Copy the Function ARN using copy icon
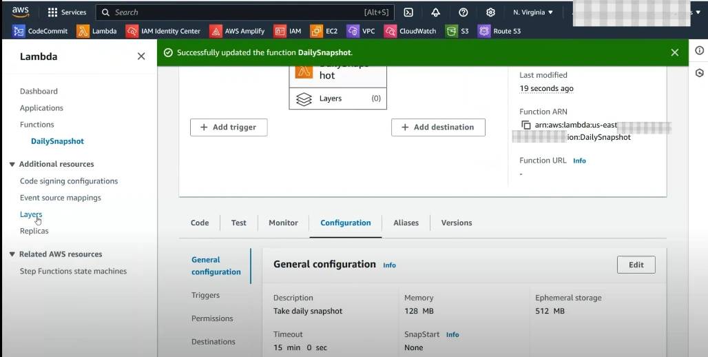This screenshot has width=708, height=357. (x=526, y=125)
